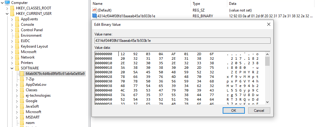Select the MSDART key label
Screen dimensions: 326x127
click(33, 117)
